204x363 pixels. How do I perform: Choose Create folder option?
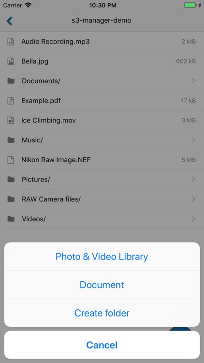click(x=102, y=313)
